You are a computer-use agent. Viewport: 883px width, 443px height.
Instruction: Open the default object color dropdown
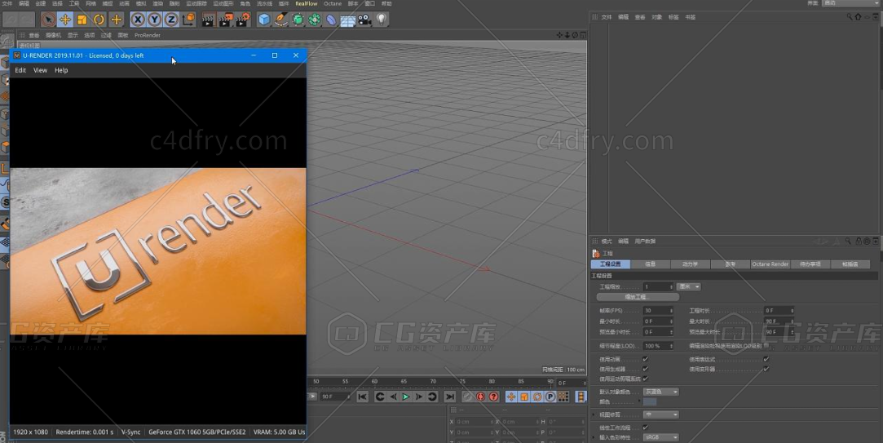660,392
